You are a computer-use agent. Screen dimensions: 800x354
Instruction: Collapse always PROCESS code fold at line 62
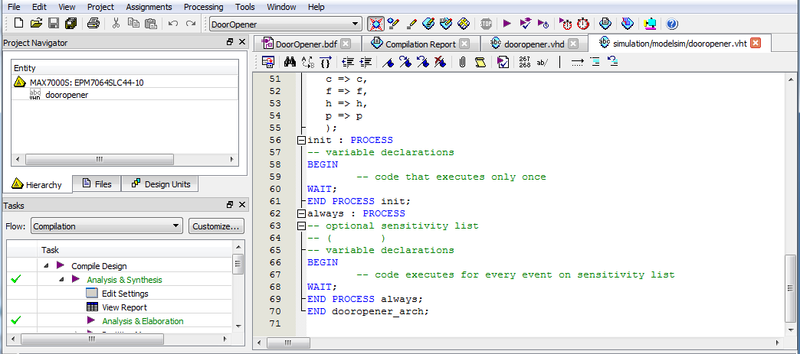click(x=301, y=213)
